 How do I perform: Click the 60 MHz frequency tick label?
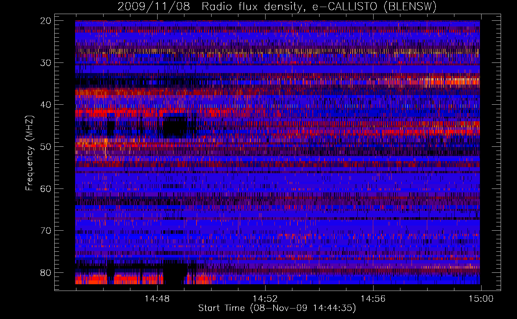point(46,189)
